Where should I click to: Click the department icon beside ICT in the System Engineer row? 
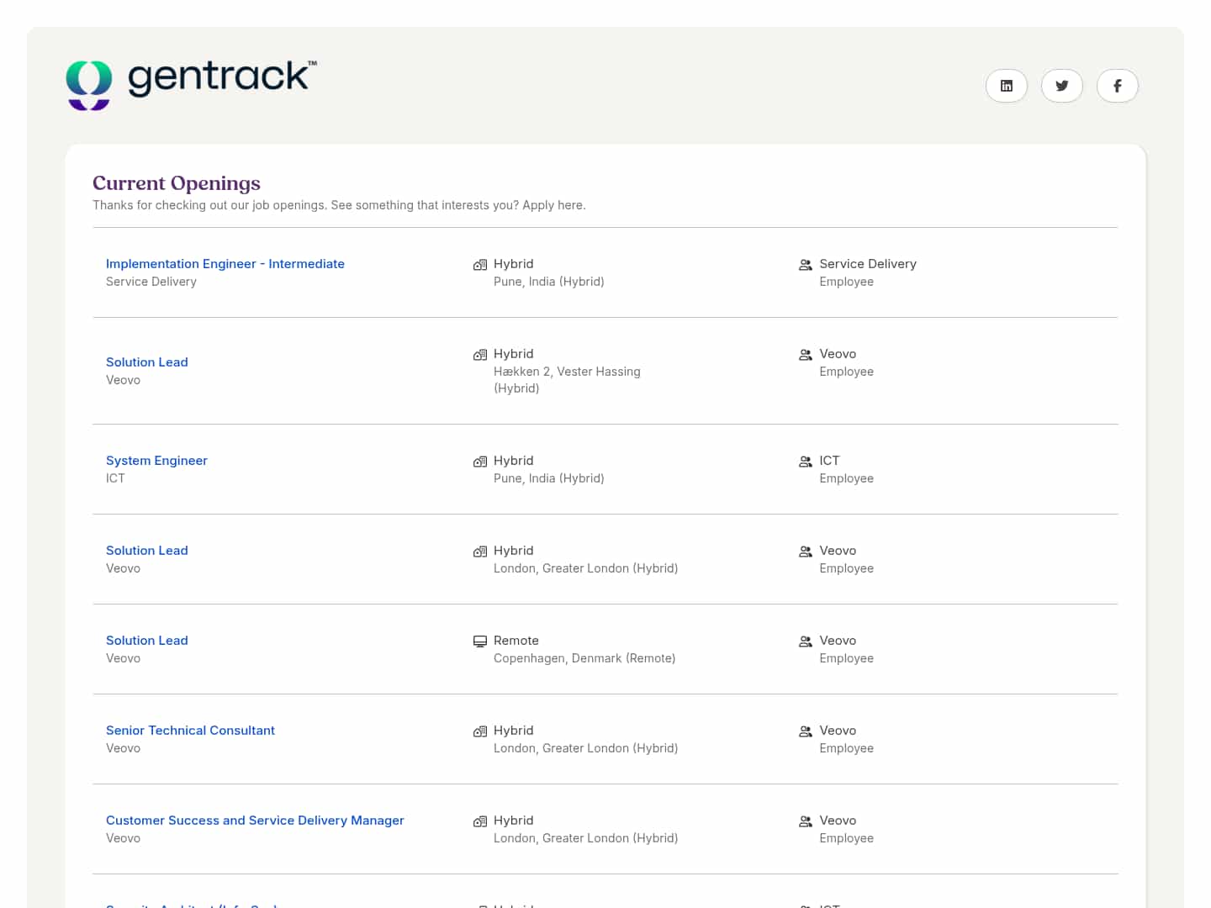(806, 462)
